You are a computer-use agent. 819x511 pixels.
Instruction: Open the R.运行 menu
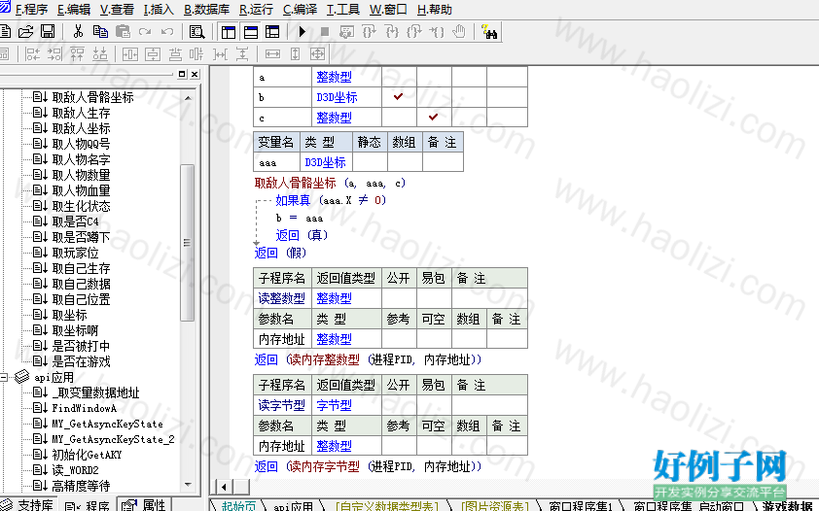tap(256, 10)
